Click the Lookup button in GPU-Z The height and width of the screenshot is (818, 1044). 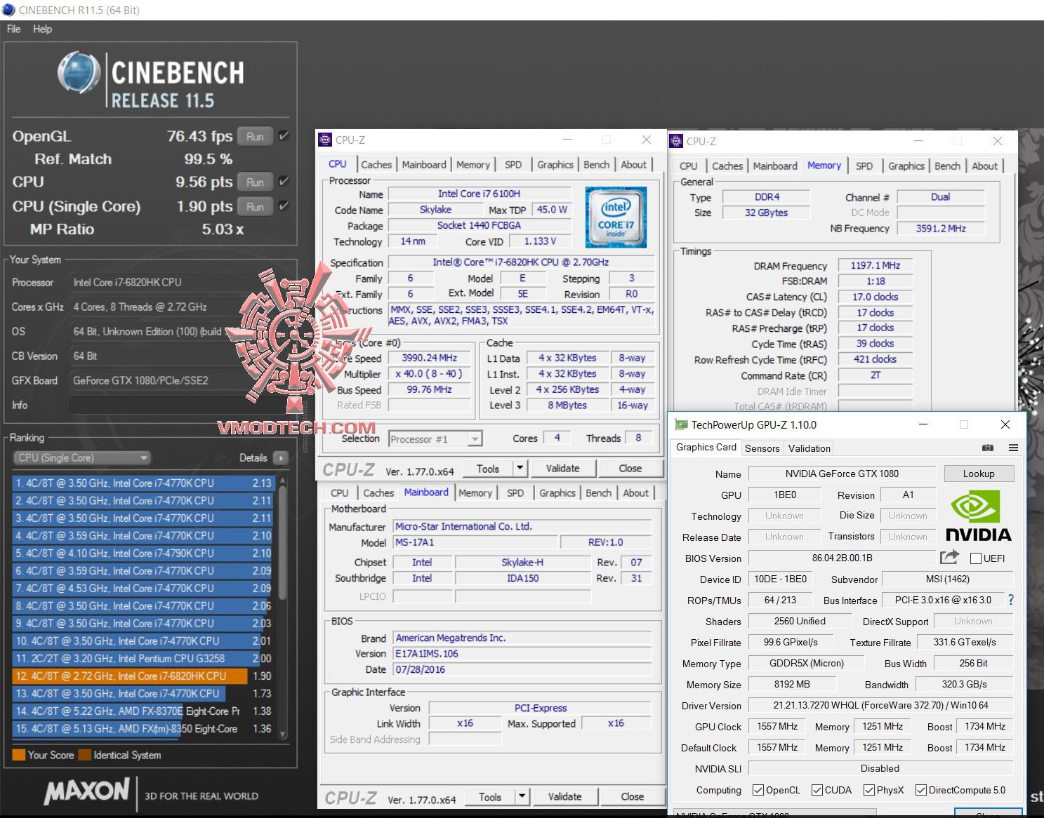979,474
